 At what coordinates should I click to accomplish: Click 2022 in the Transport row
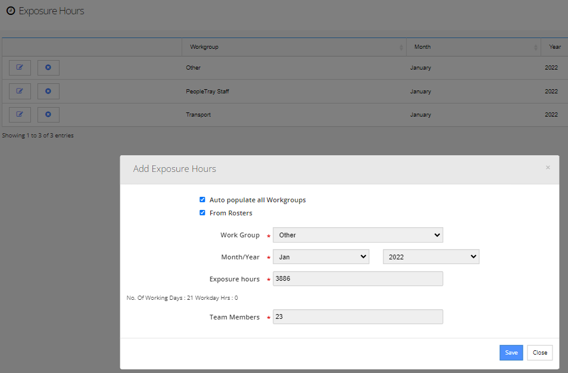pos(551,115)
